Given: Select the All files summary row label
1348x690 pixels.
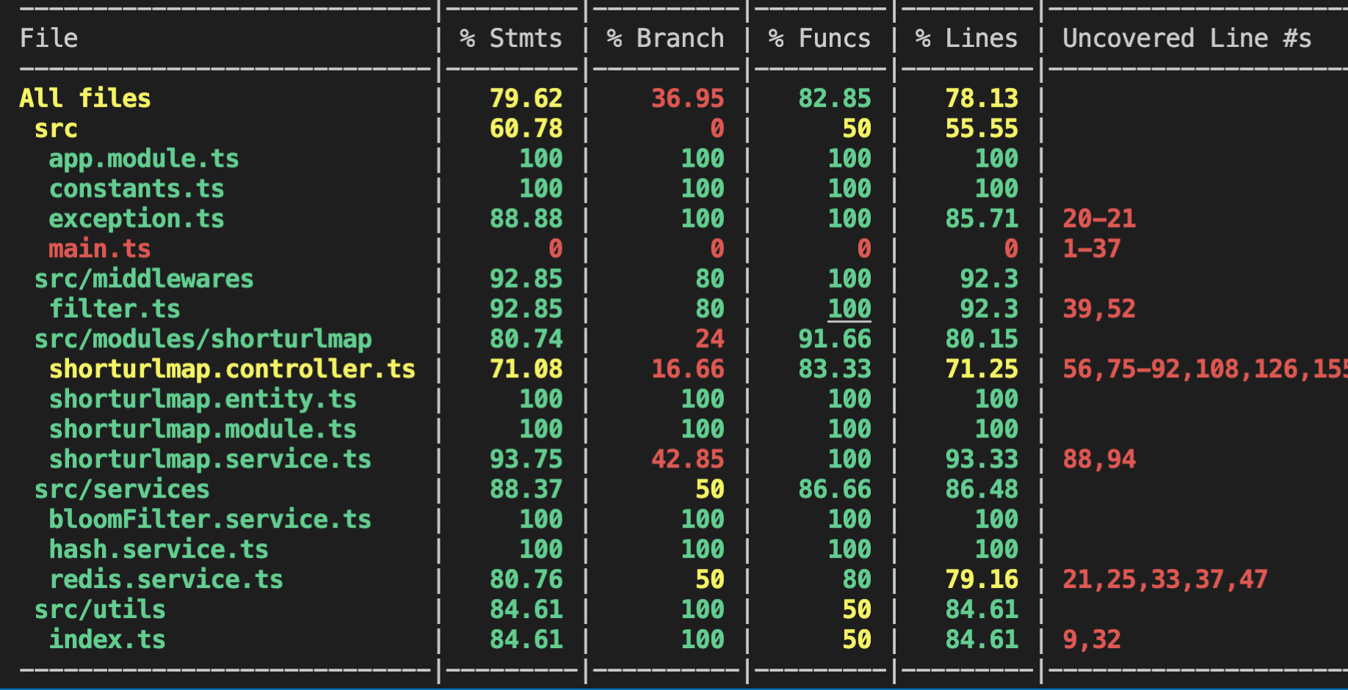Looking at the screenshot, I should click(85, 98).
